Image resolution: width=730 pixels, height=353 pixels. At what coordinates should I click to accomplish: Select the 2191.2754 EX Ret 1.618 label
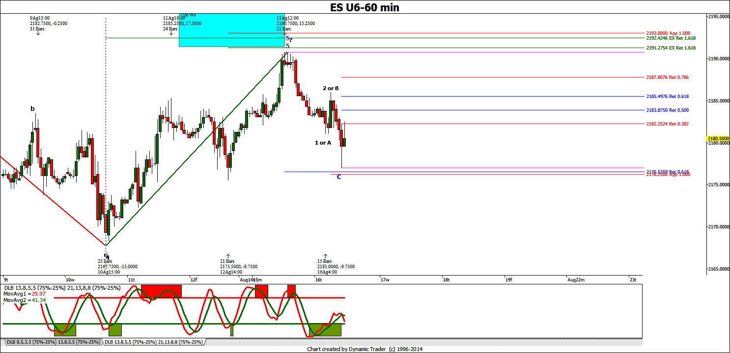pyautogui.click(x=671, y=48)
